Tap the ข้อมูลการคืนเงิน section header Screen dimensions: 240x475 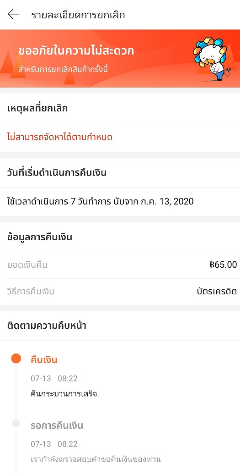point(40,237)
